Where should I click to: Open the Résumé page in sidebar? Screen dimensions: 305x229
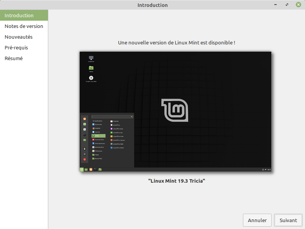(13, 59)
